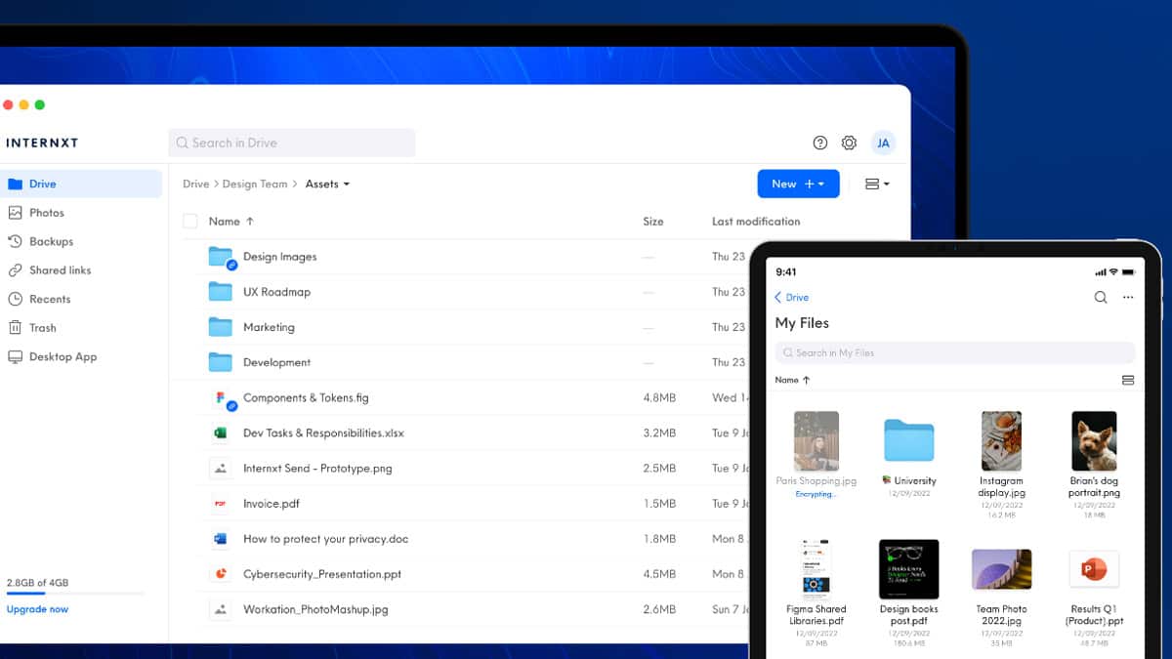Screen dimensions: 1172x659
Task: Tap the search magnifier on the mobile app
Action: [1100, 297]
